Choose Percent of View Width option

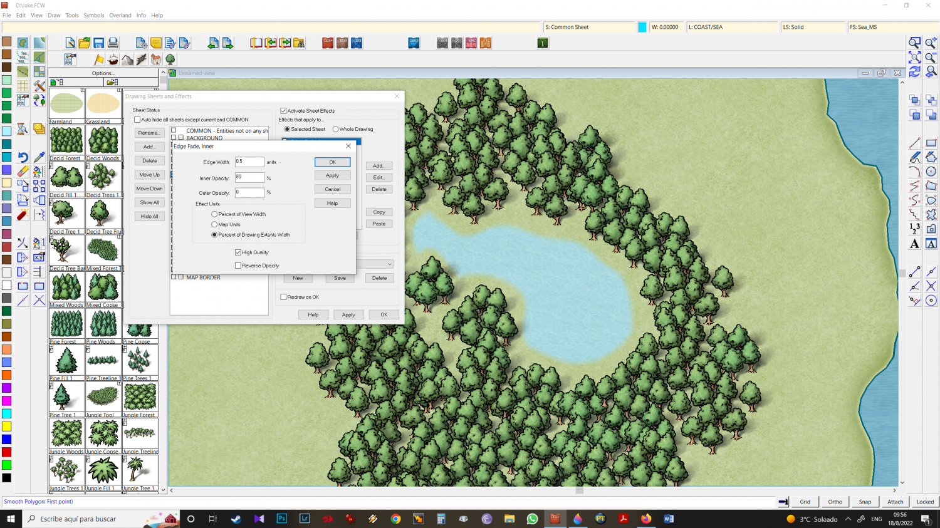(x=214, y=214)
